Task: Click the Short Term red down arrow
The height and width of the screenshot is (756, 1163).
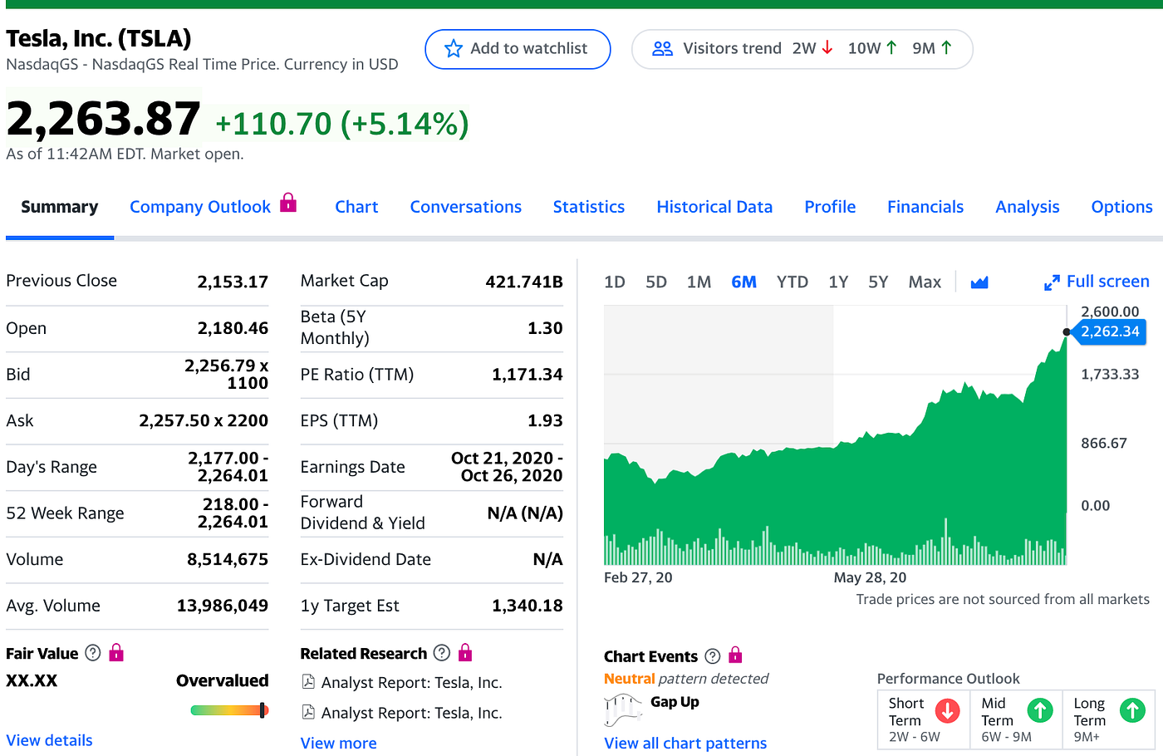Action: tap(948, 711)
